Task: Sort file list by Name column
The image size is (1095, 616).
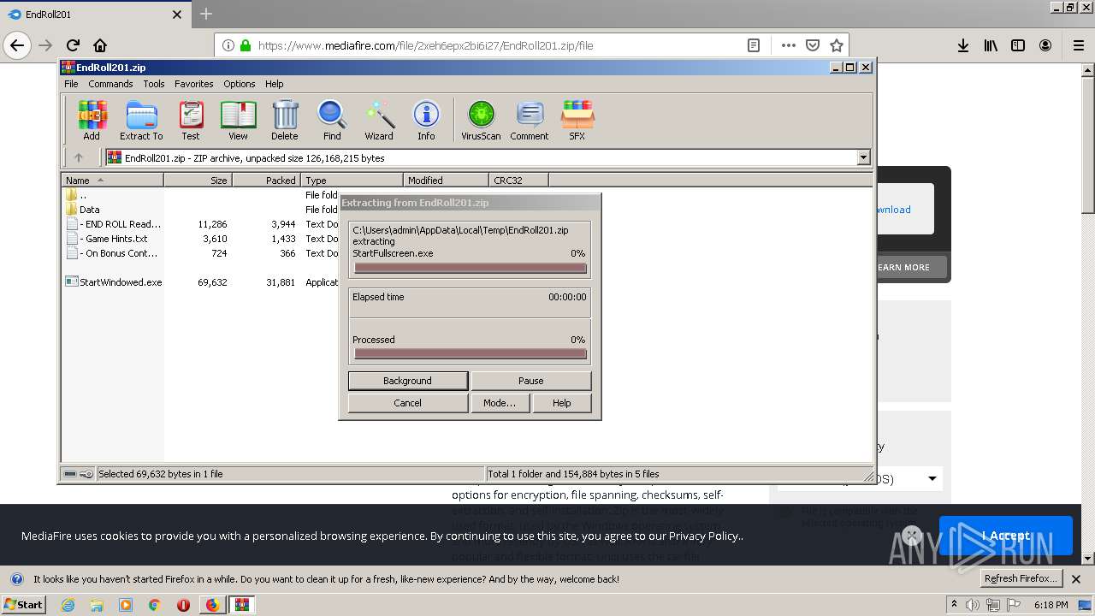Action: point(112,180)
